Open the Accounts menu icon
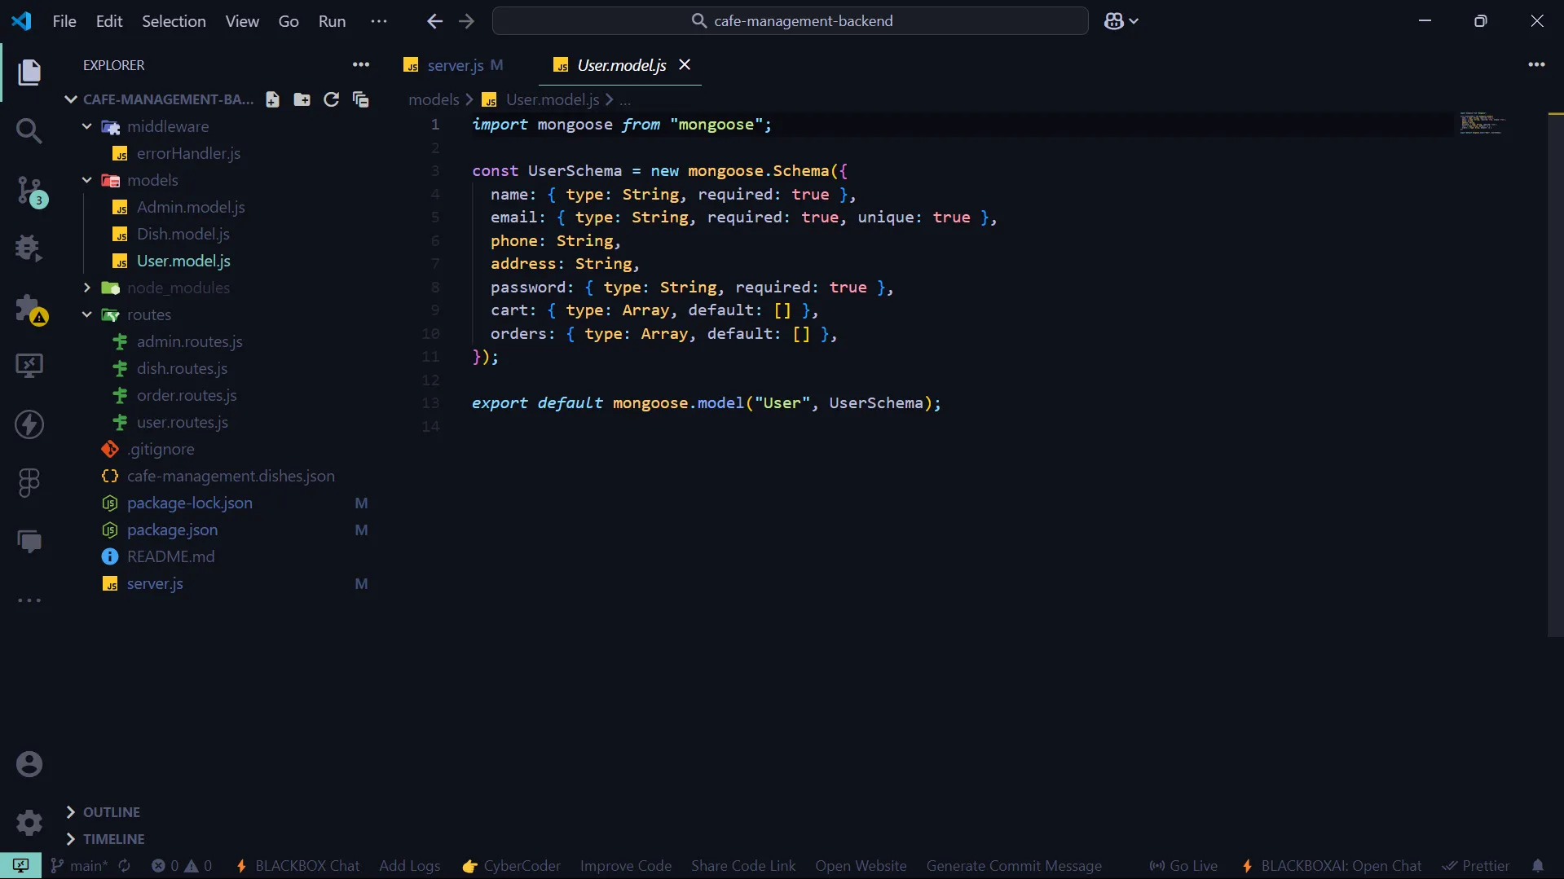The image size is (1564, 879). (x=29, y=764)
